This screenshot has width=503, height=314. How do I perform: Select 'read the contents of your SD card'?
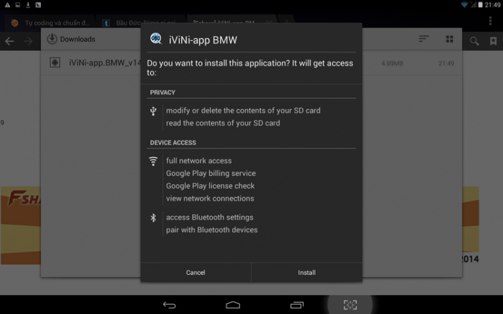[x=223, y=123]
